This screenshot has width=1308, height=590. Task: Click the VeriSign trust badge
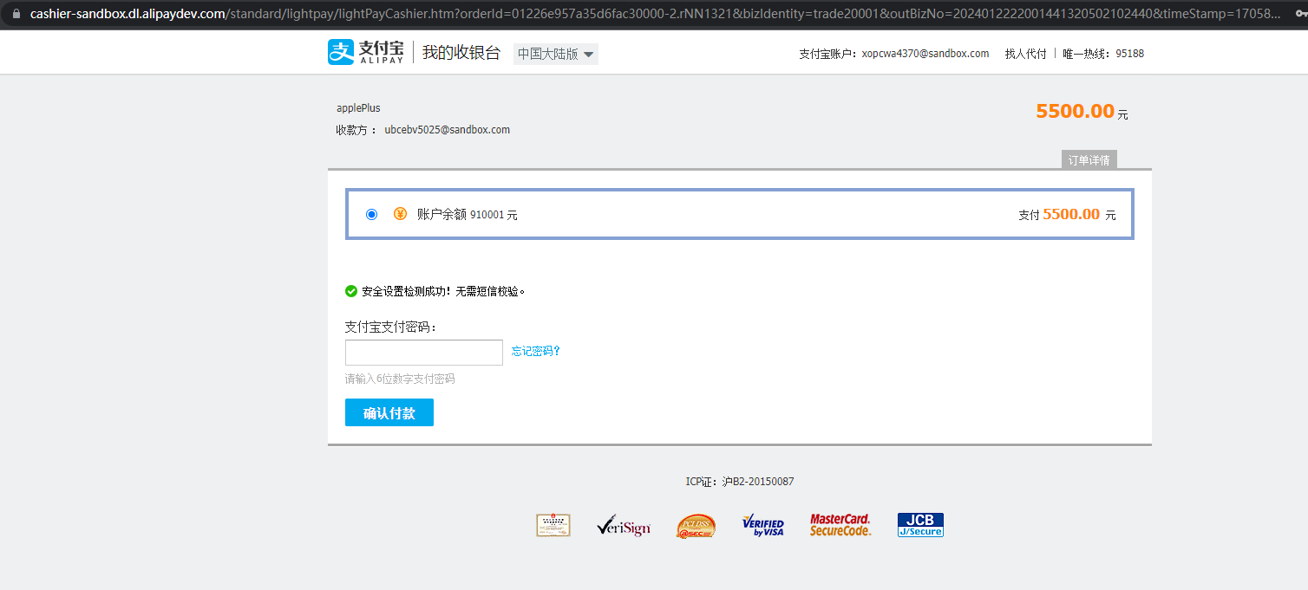tap(624, 525)
